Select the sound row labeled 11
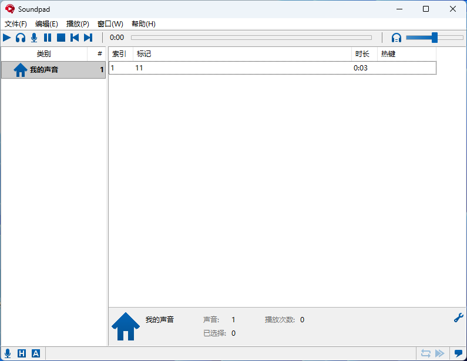Screen dimensions: 467x361 pyautogui.click(x=273, y=68)
